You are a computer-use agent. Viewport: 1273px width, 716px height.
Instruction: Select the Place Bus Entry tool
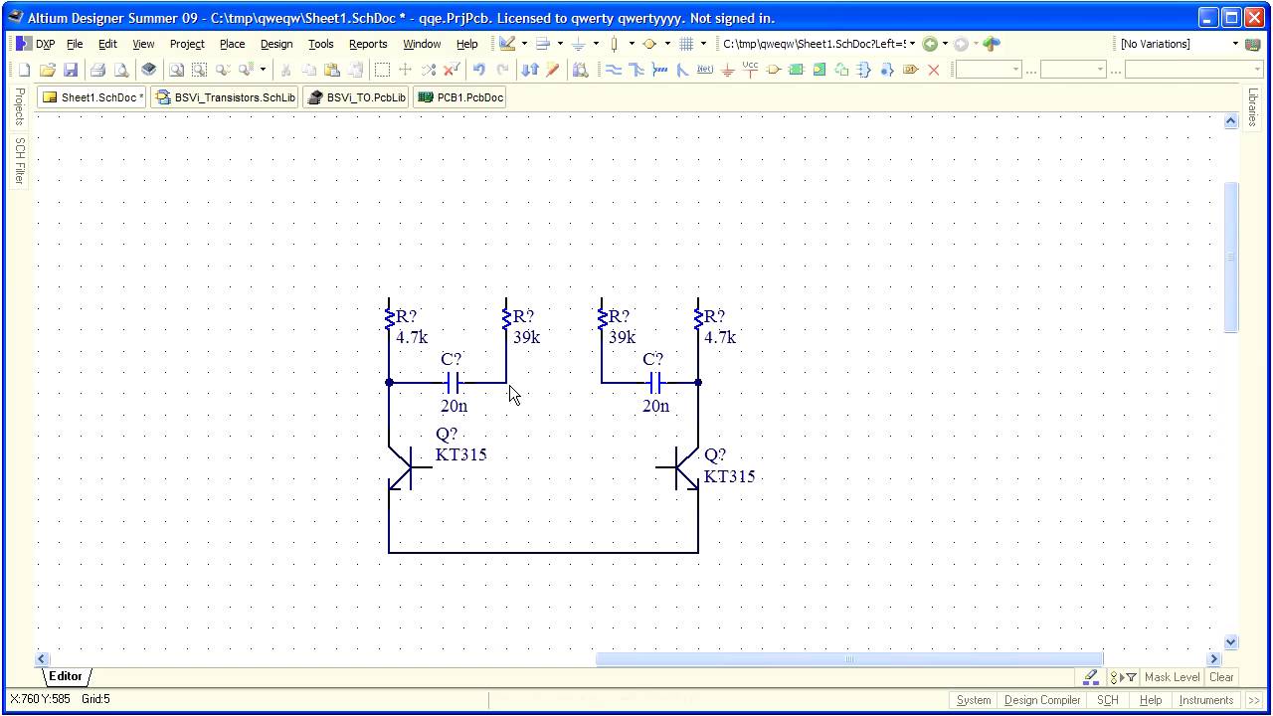pyautogui.click(x=681, y=70)
